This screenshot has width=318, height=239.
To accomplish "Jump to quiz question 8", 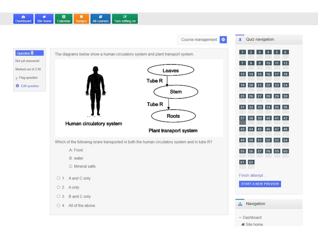I will pos(251,64).
